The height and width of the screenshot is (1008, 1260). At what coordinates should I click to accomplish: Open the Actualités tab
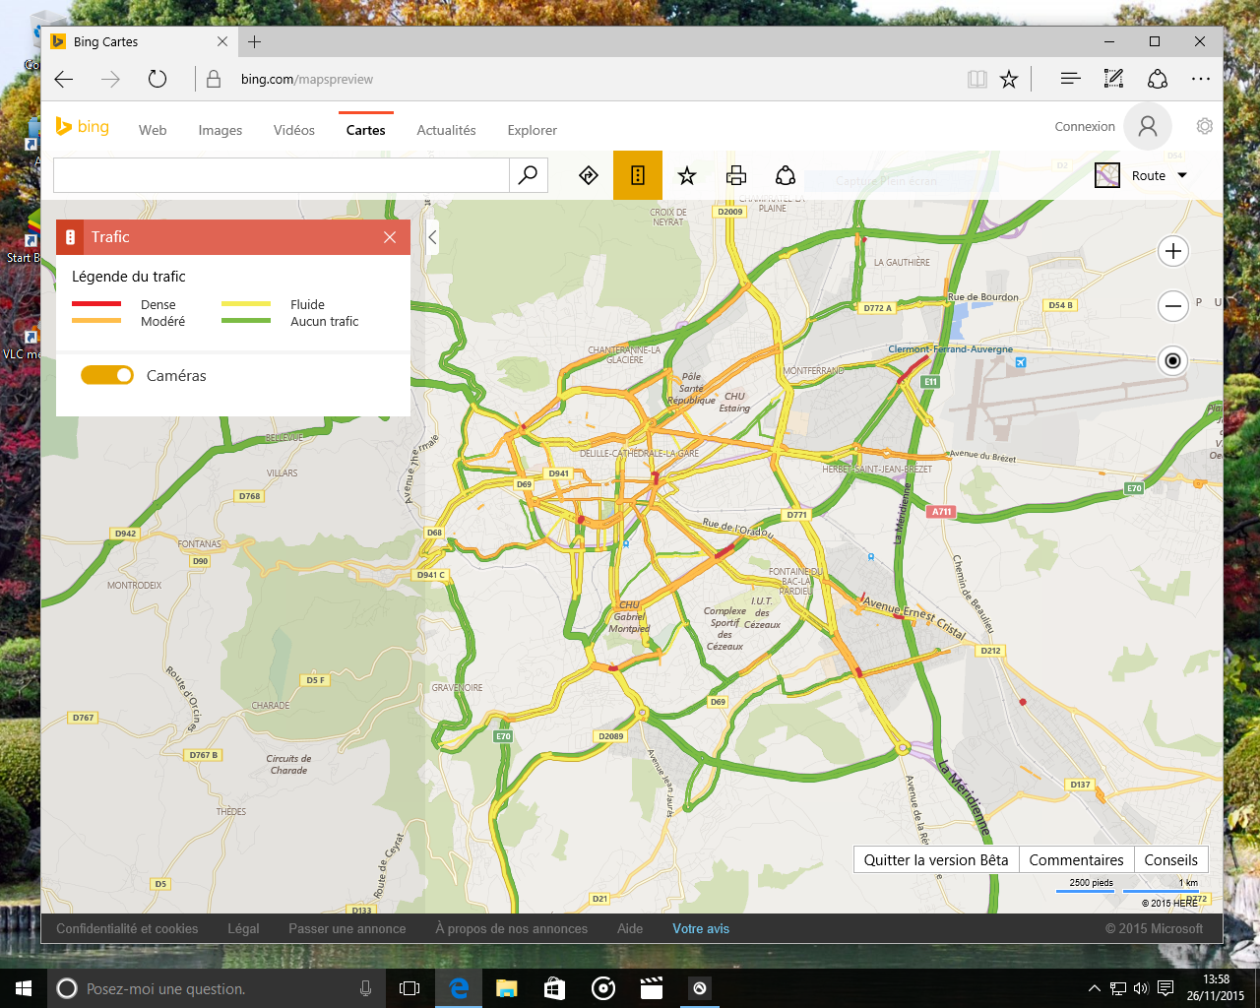point(446,130)
